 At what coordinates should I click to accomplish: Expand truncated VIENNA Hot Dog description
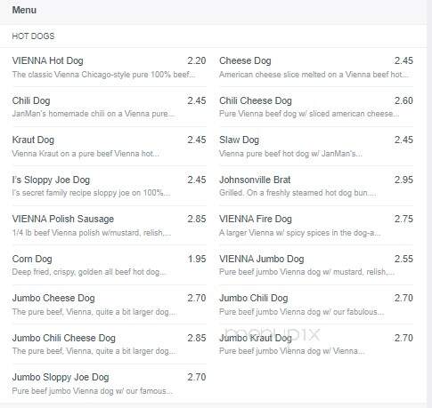tap(103, 75)
